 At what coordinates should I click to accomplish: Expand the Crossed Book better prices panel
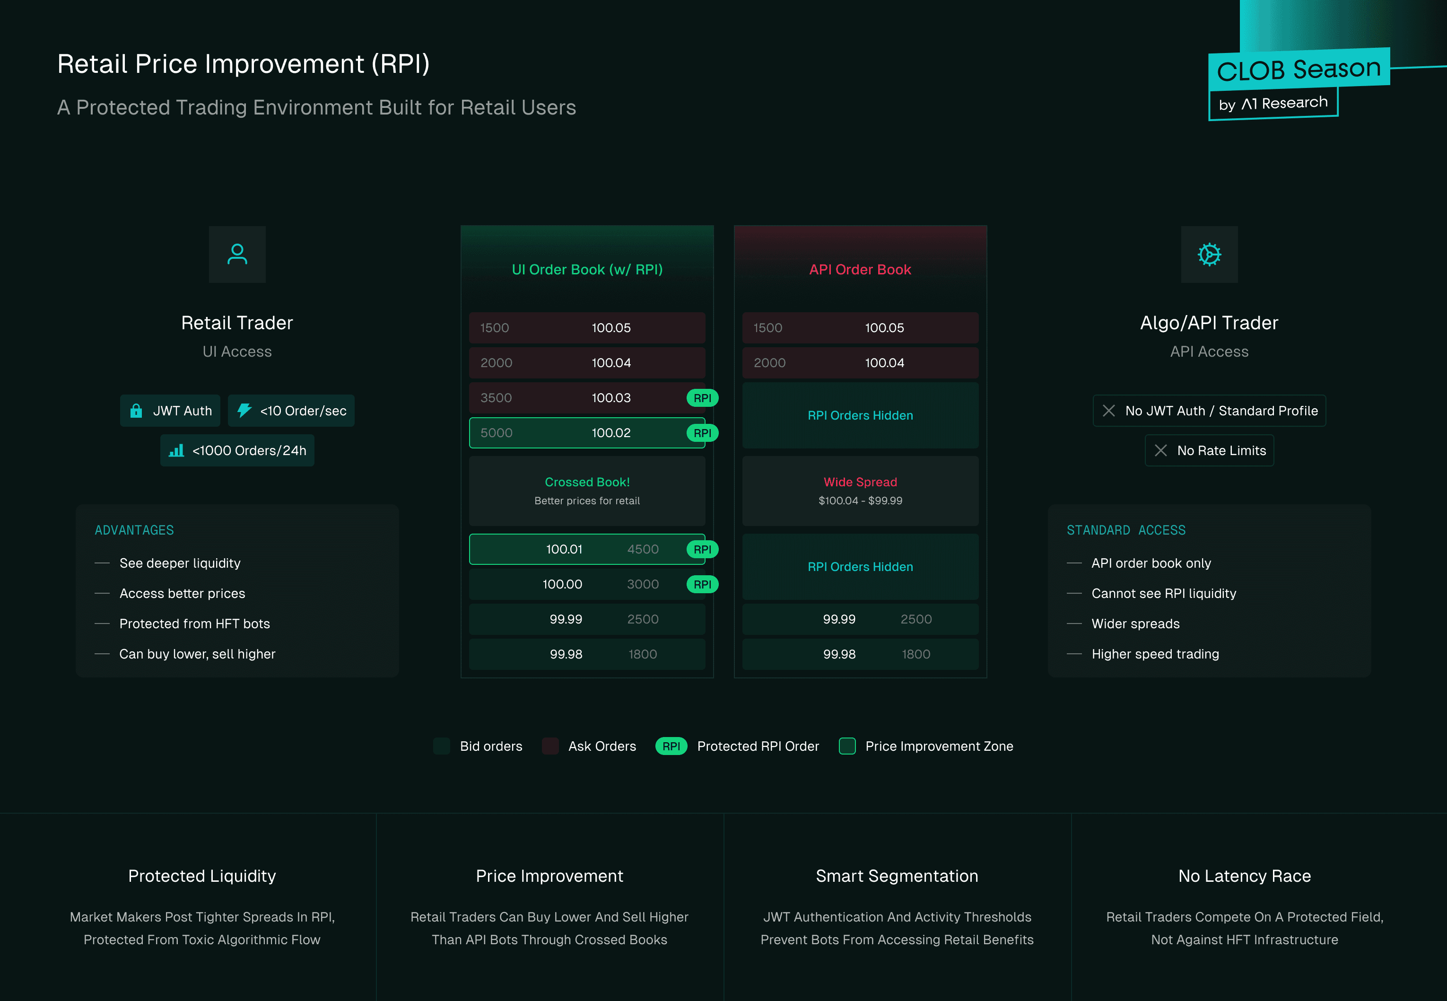pyautogui.click(x=587, y=491)
